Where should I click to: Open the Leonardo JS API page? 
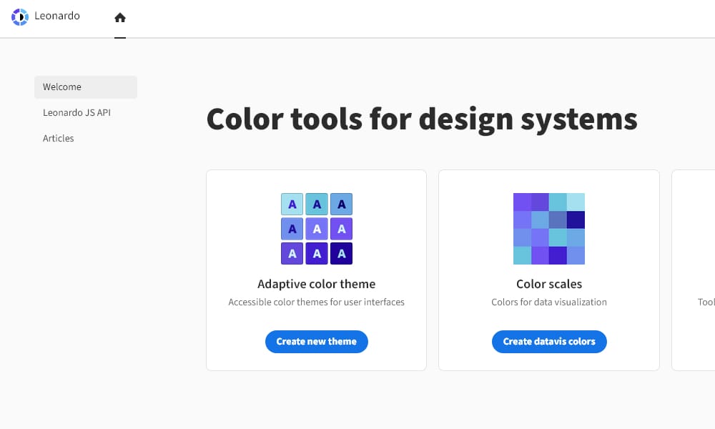[76, 112]
